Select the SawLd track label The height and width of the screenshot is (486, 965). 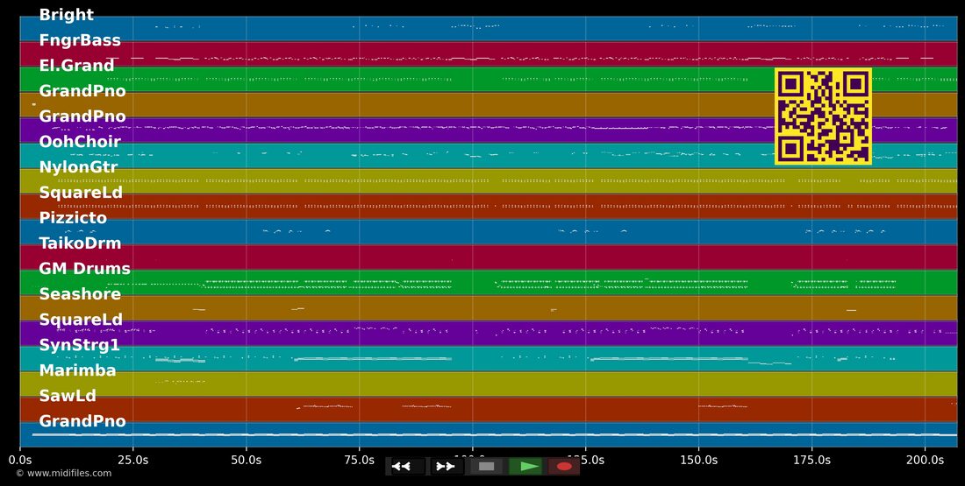point(68,396)
